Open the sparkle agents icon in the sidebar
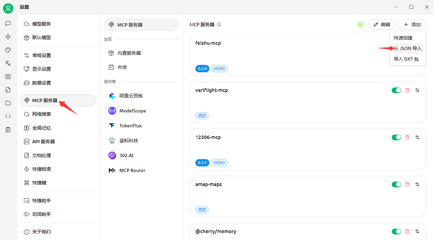 (8, 37)
